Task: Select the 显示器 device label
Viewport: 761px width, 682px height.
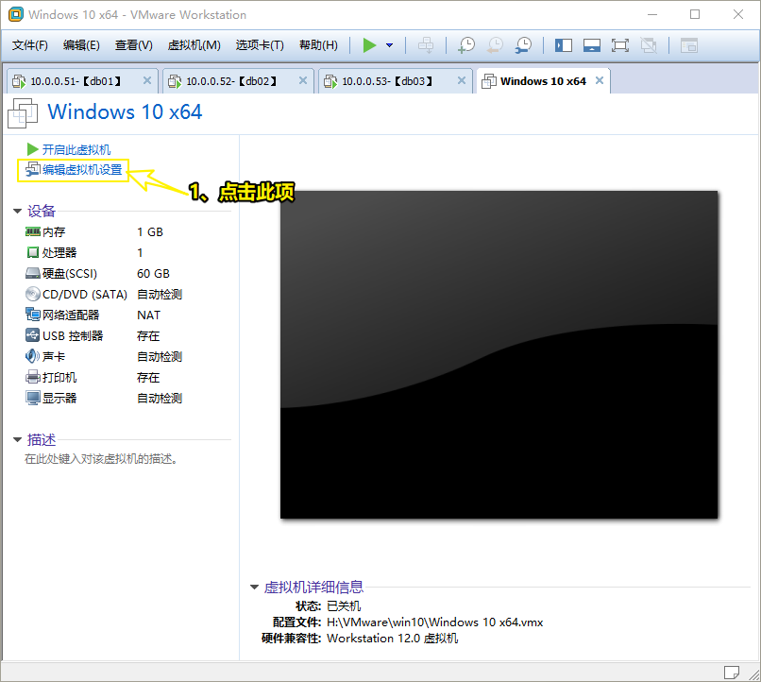Action: tap(59, 399)
